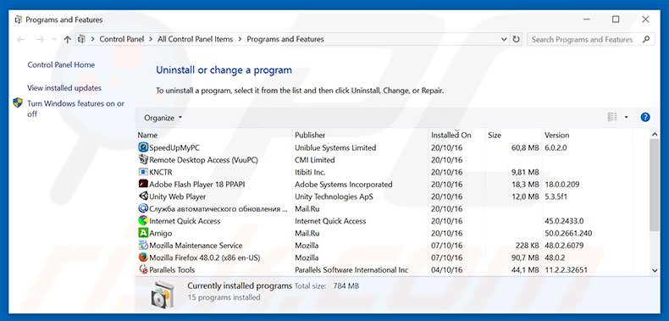Screen dimensions: 669x321
Task: Click the installed programs details icon
Action: (x=163, y=295)
